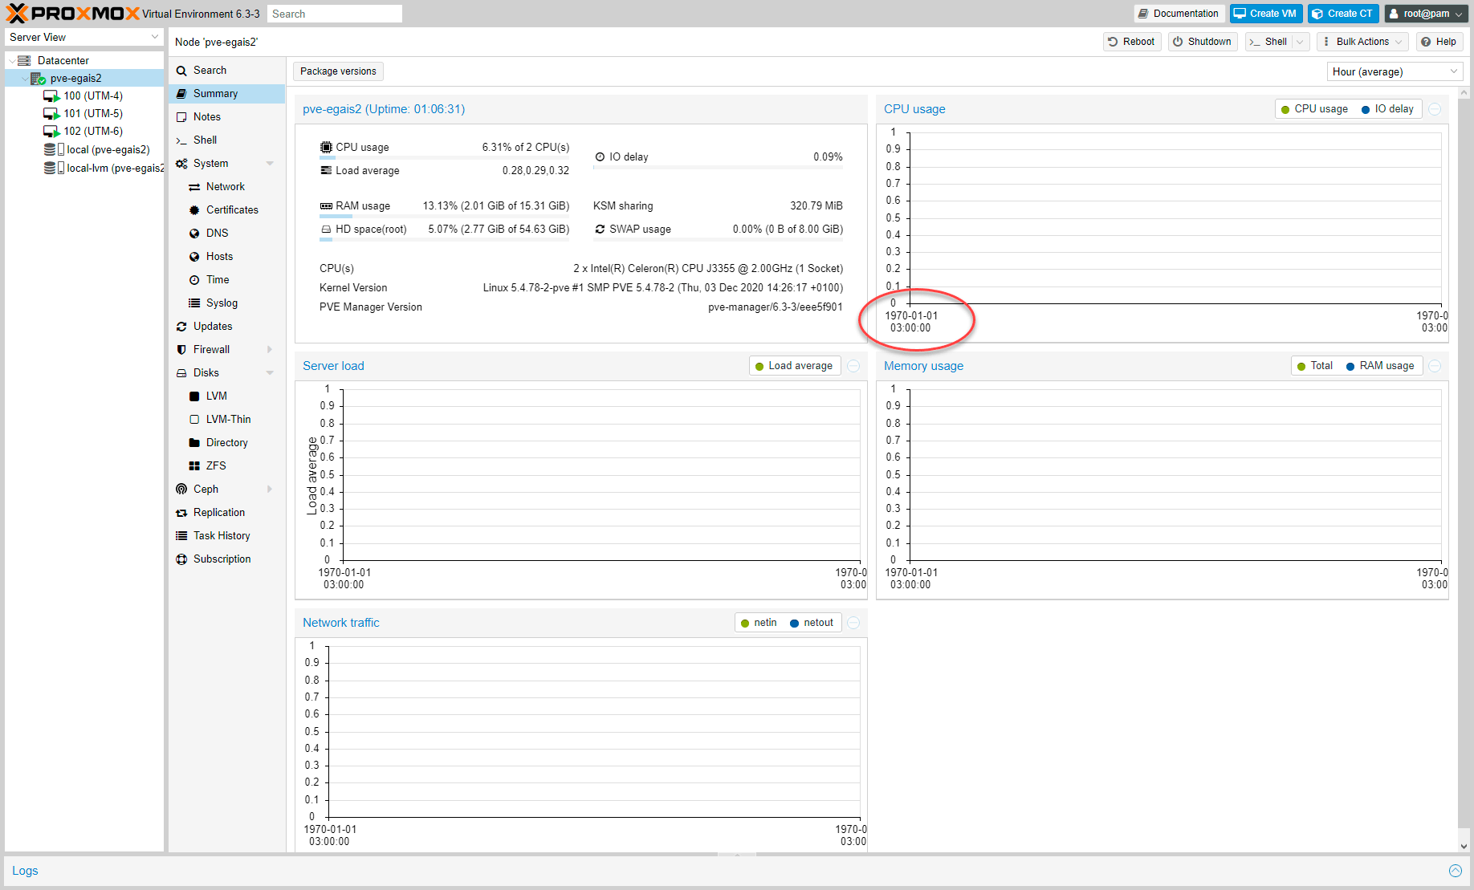The height and width of the screenshot is (890, 1474).
Task: Toggle IO delay series in CPU chart
Action: coord(1387,109)
